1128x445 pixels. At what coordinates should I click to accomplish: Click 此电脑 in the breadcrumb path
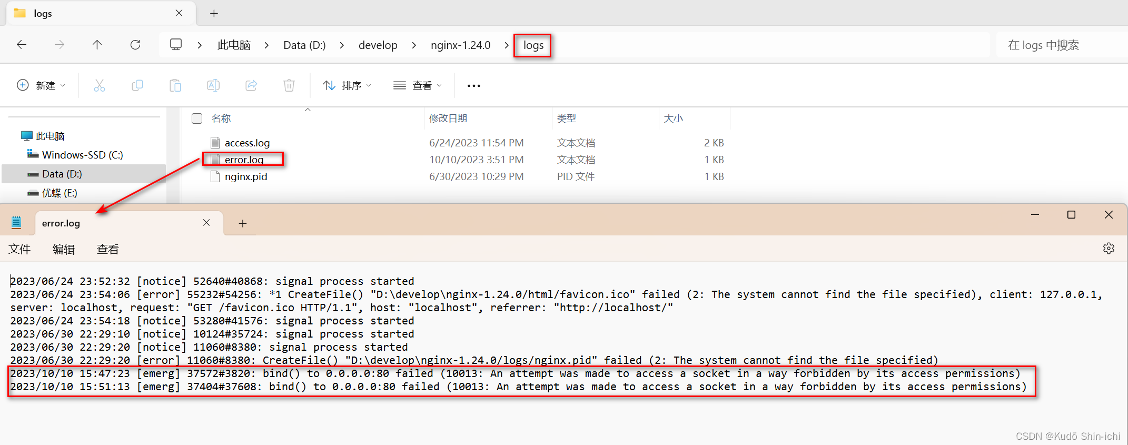234,45
